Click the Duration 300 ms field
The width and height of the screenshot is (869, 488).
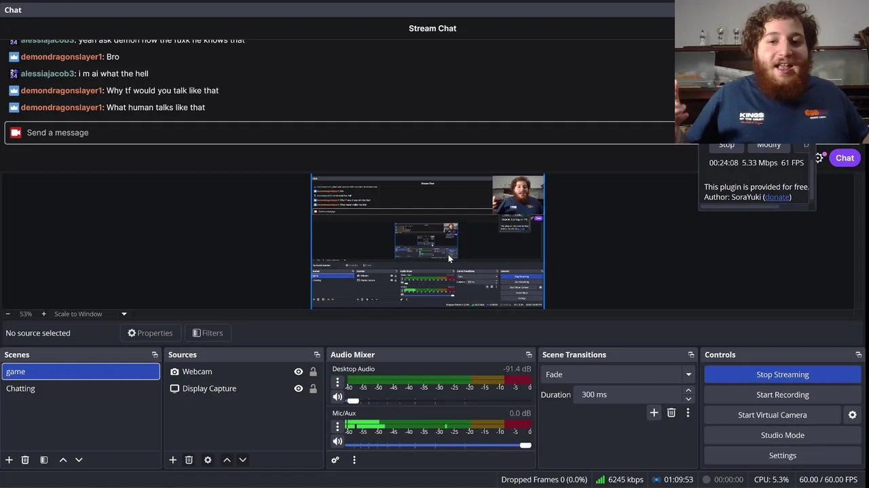(627, 394)
